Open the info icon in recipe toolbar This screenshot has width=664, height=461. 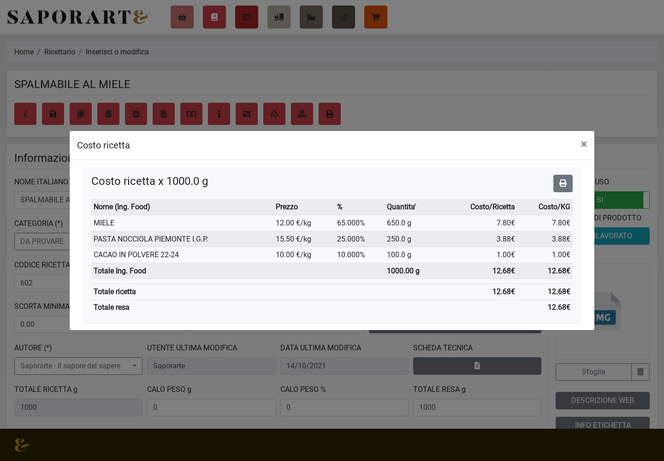coord(219,114)
